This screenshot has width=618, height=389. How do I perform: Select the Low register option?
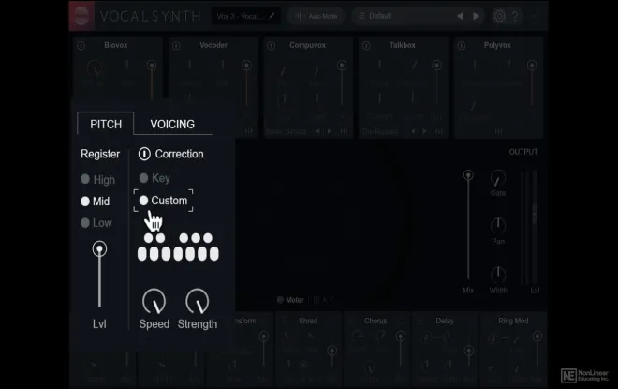(x=96, y=223)
